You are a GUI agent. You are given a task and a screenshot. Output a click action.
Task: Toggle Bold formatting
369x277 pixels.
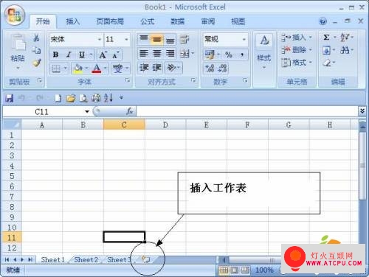point(56,55)
